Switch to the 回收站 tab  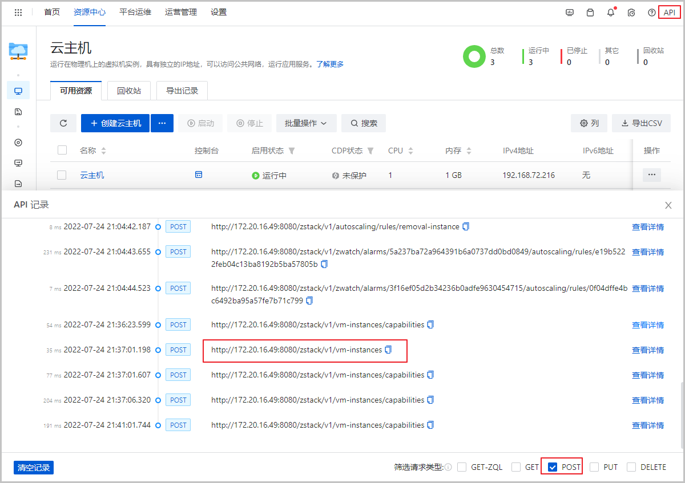coord(128,90)
